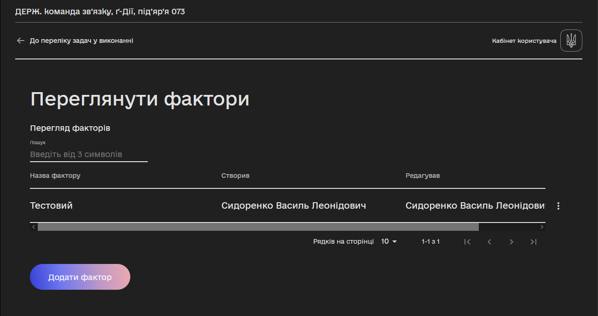This screenshot has height=316, width=598.
Task: Click the Переглянути фактори heading
Action: tap(140, 99)
